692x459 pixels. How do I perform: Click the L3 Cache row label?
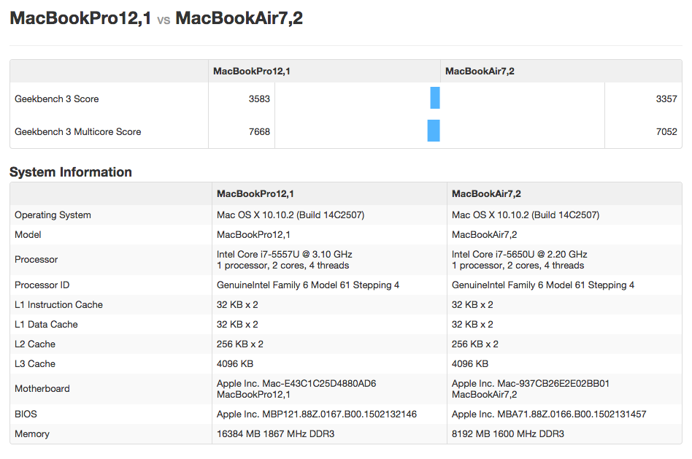click(35, 363)
